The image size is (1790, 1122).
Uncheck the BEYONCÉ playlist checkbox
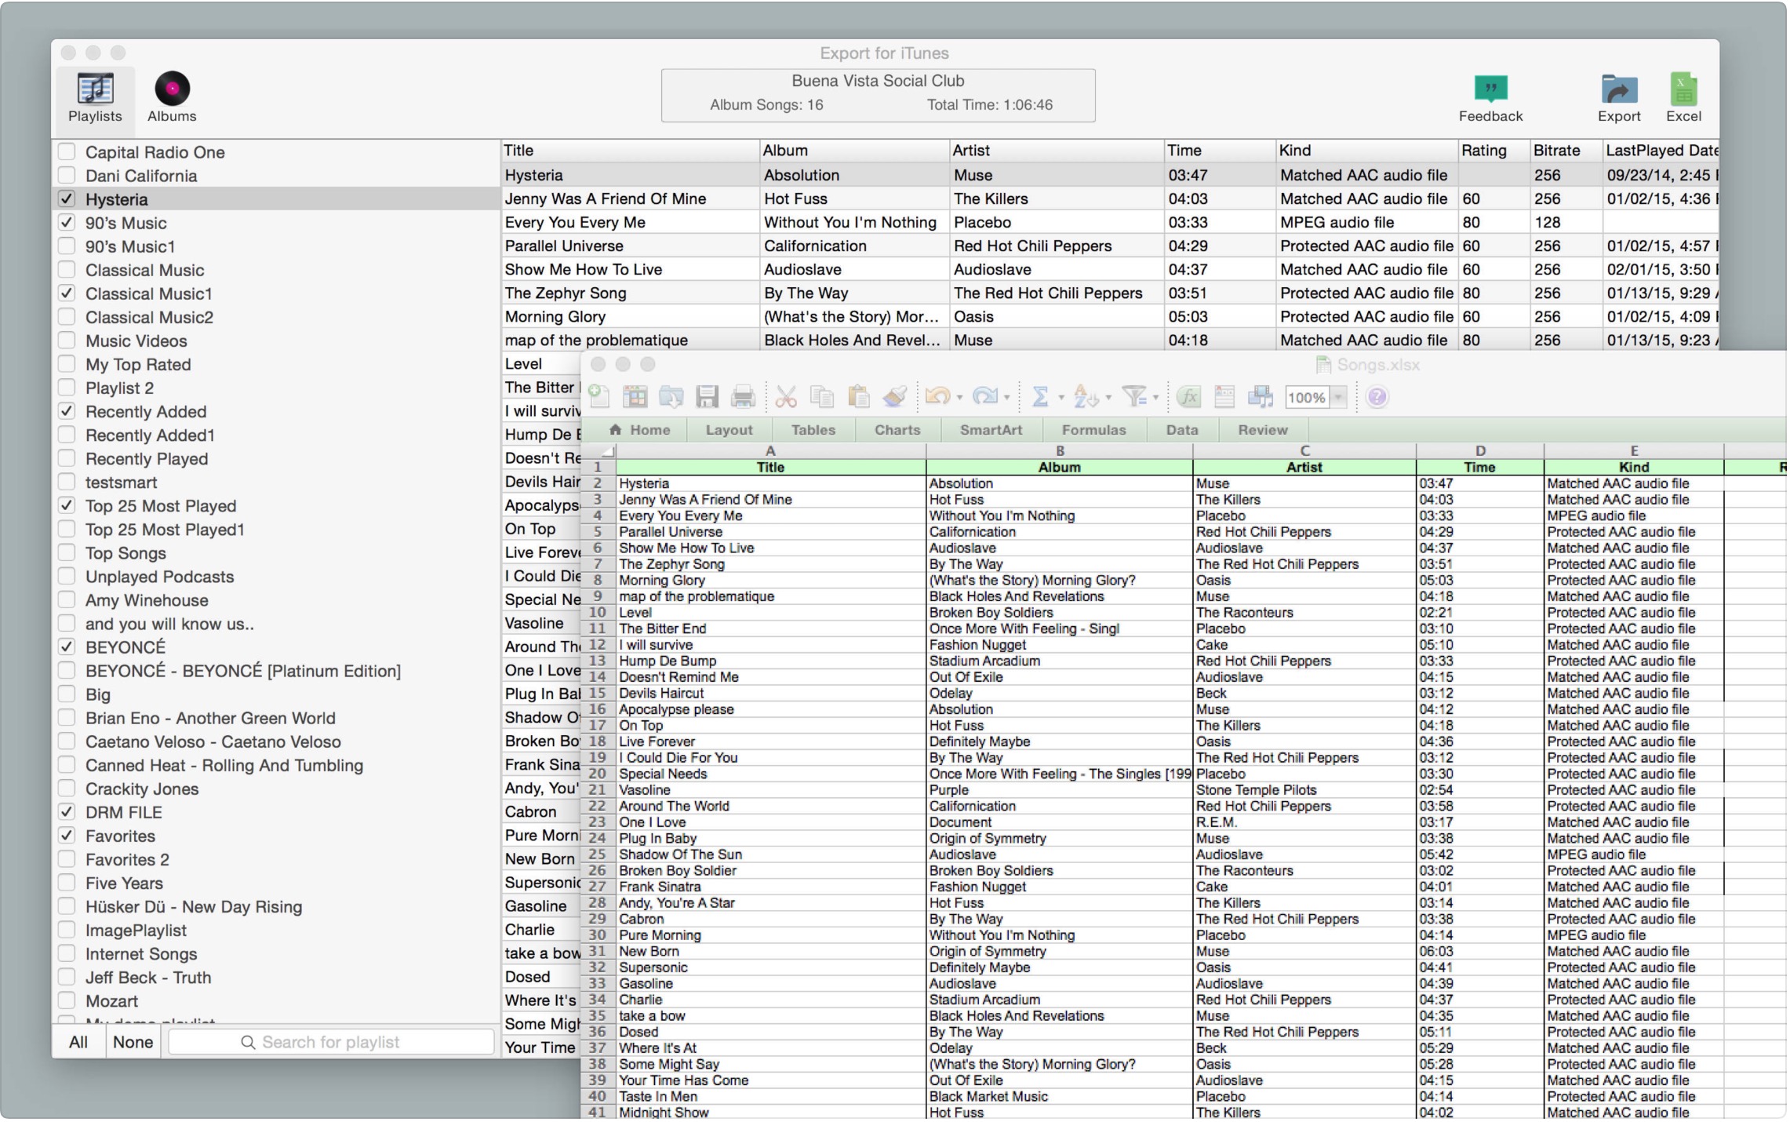click(67, 647)
